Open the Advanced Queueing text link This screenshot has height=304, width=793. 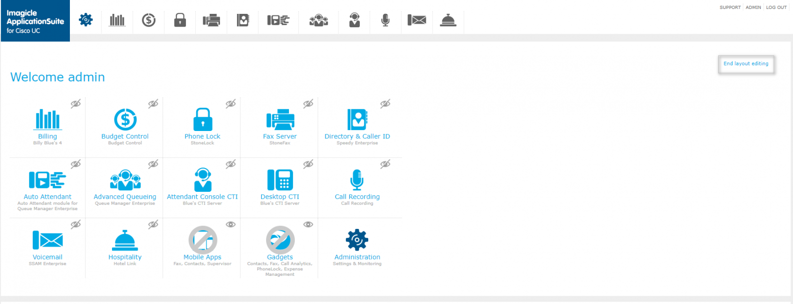click(x=125, y=197)
